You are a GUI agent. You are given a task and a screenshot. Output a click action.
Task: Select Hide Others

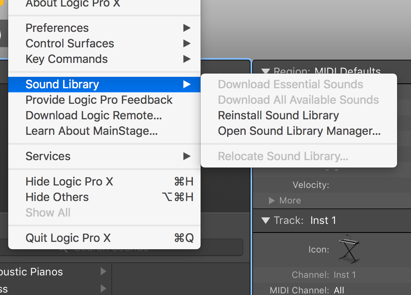[x=57, y=197]
